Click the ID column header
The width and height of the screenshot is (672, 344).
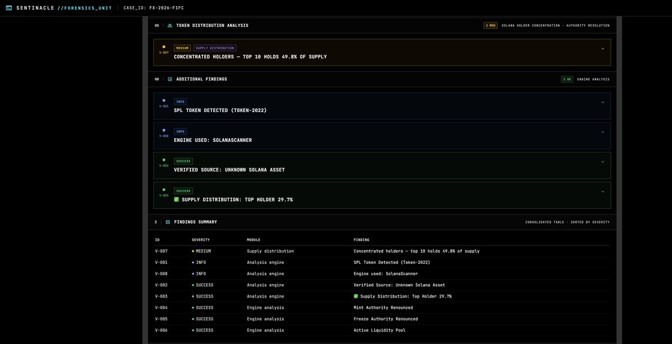157,240
